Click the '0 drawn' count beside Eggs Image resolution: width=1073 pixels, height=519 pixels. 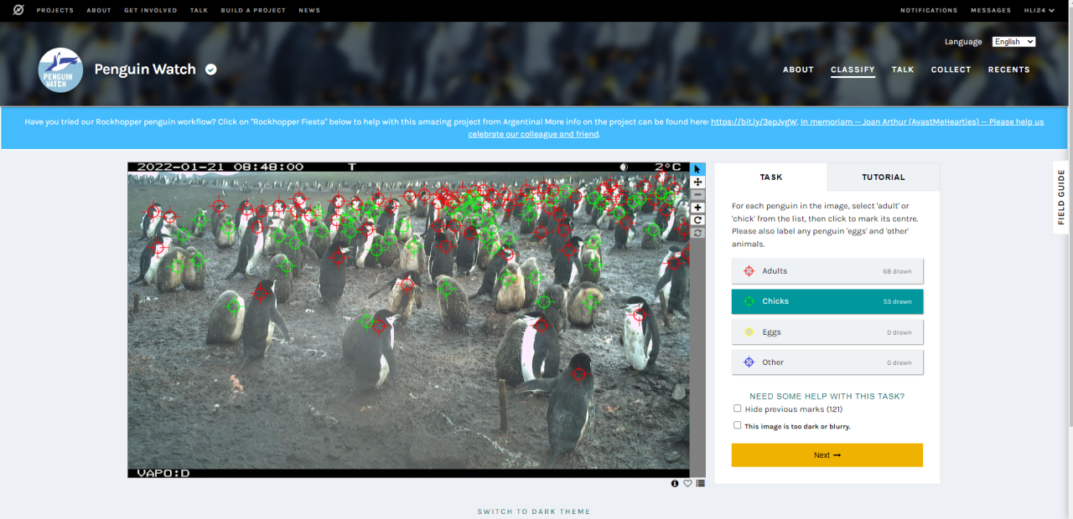point(899,332)
